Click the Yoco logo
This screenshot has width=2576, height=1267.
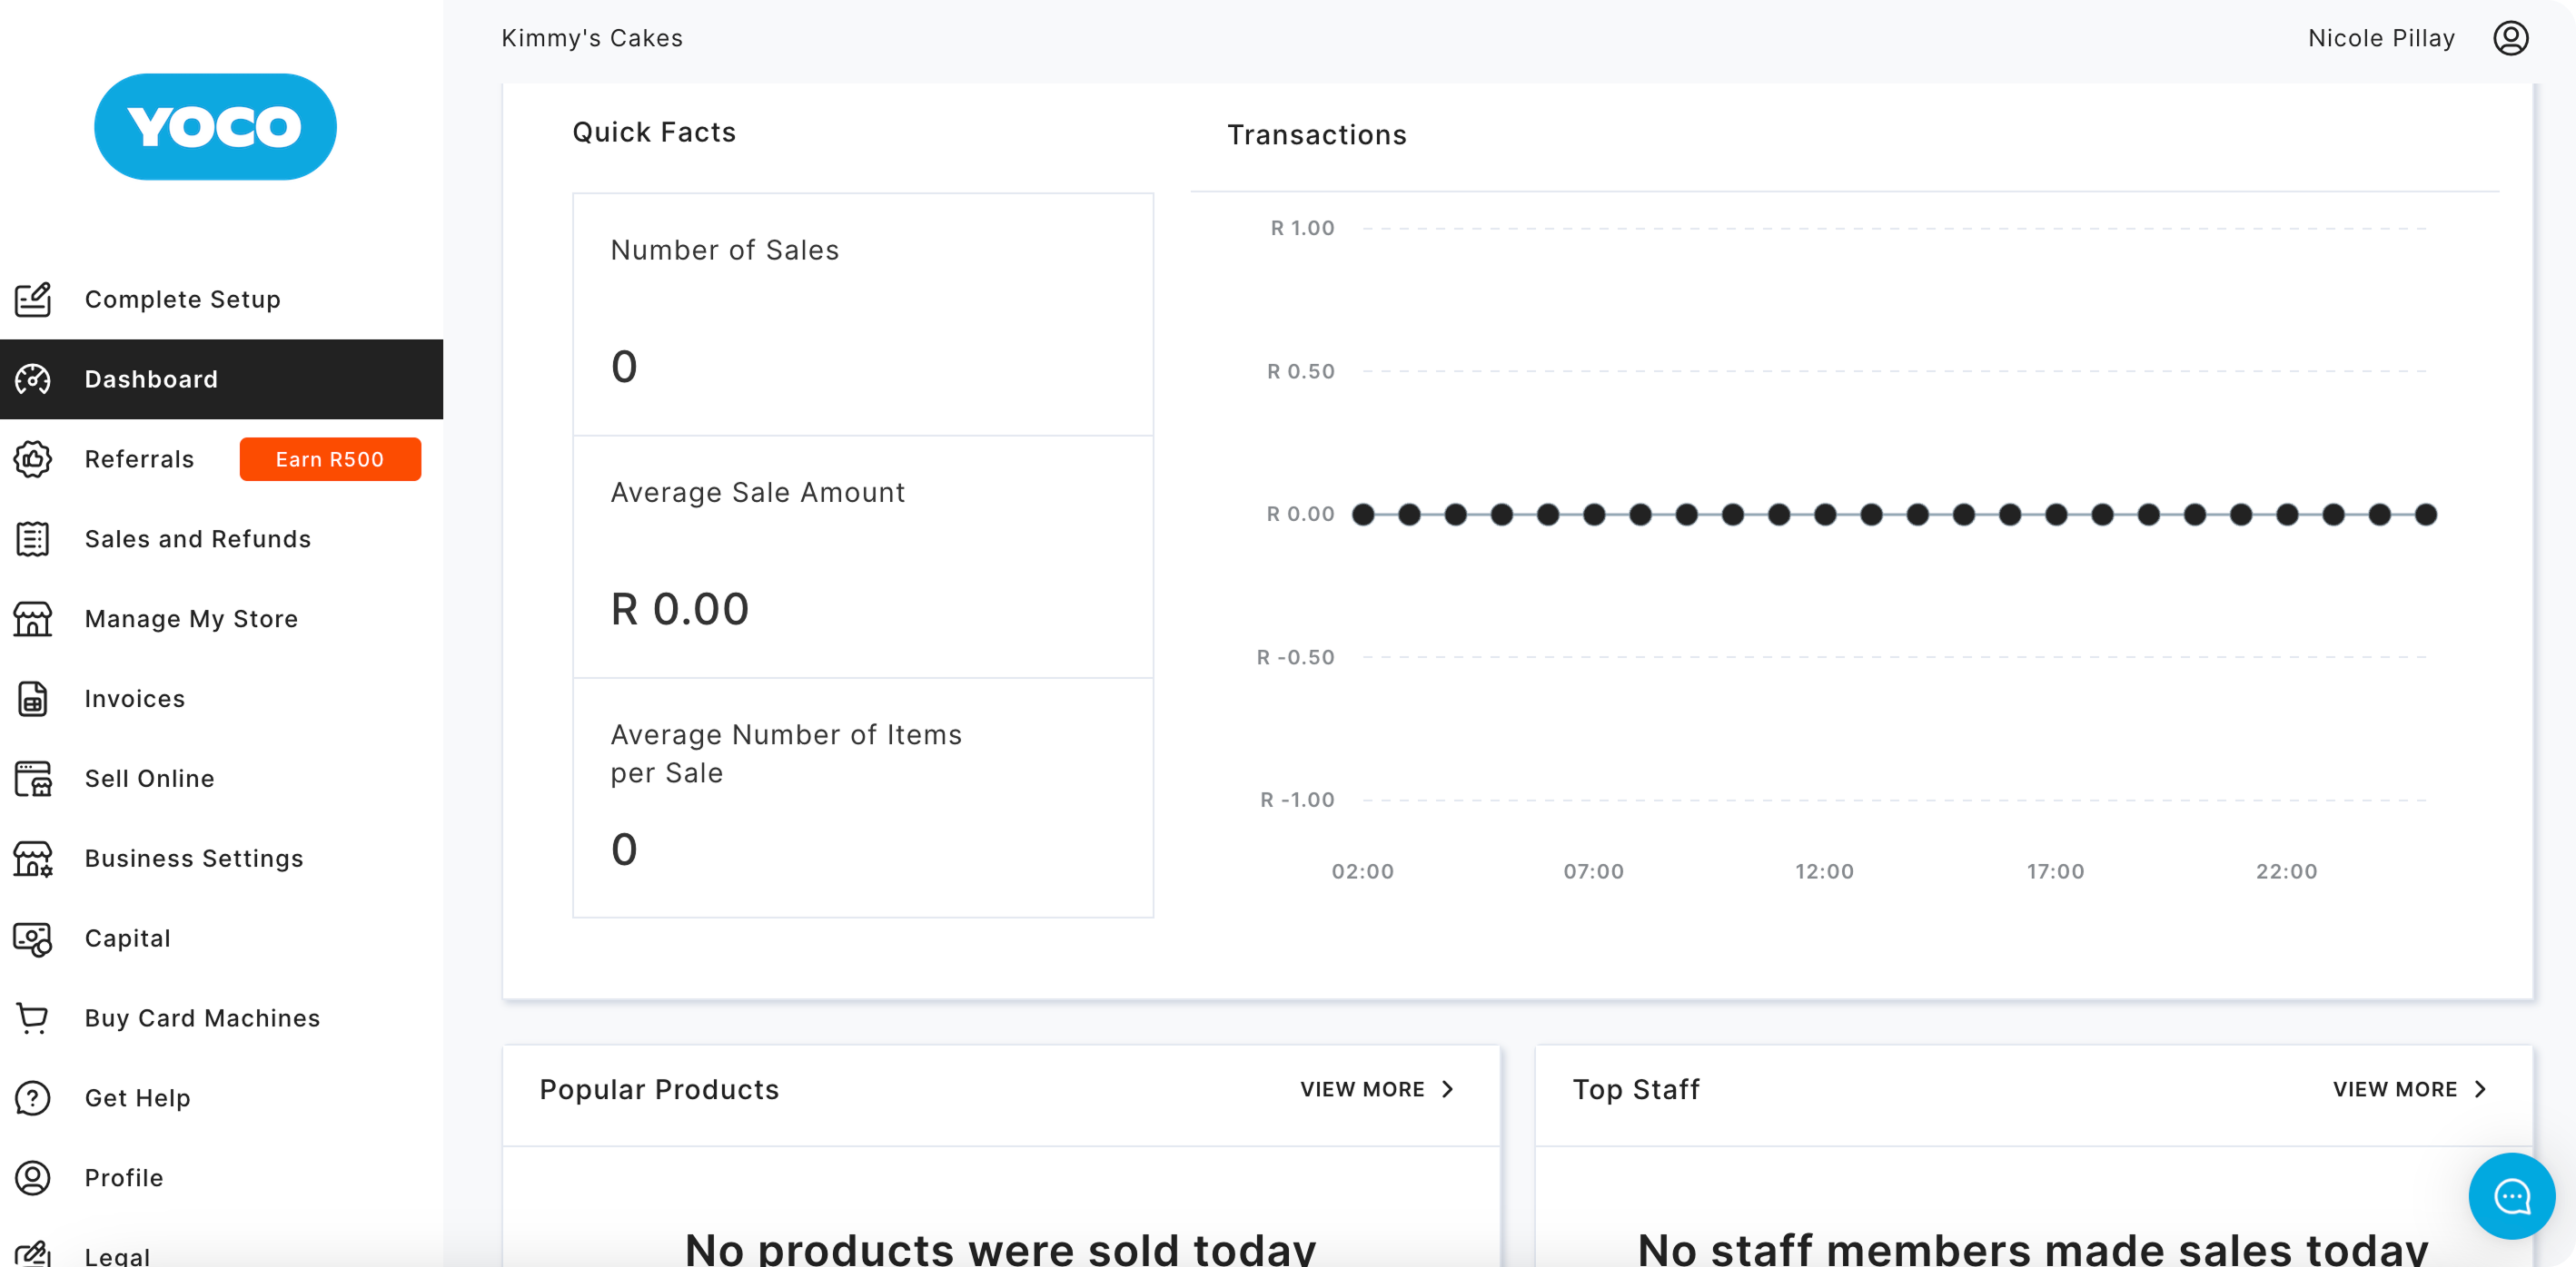click(215, 127)
